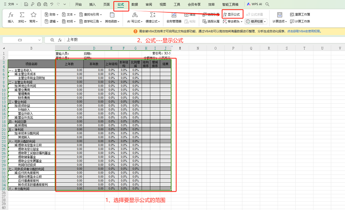Switch to the 数据 tab
Image resolution: width=345 pixels, height=210 pixels.
[x=135, y=4]
